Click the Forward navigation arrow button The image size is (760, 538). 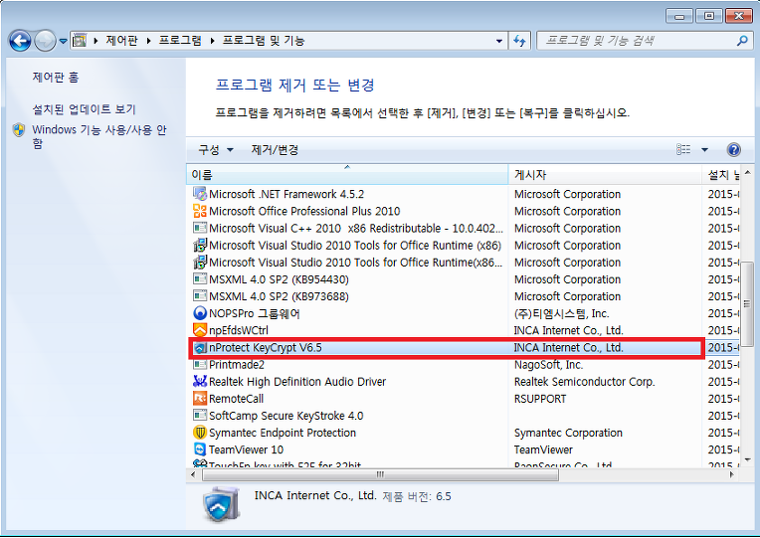46,41
